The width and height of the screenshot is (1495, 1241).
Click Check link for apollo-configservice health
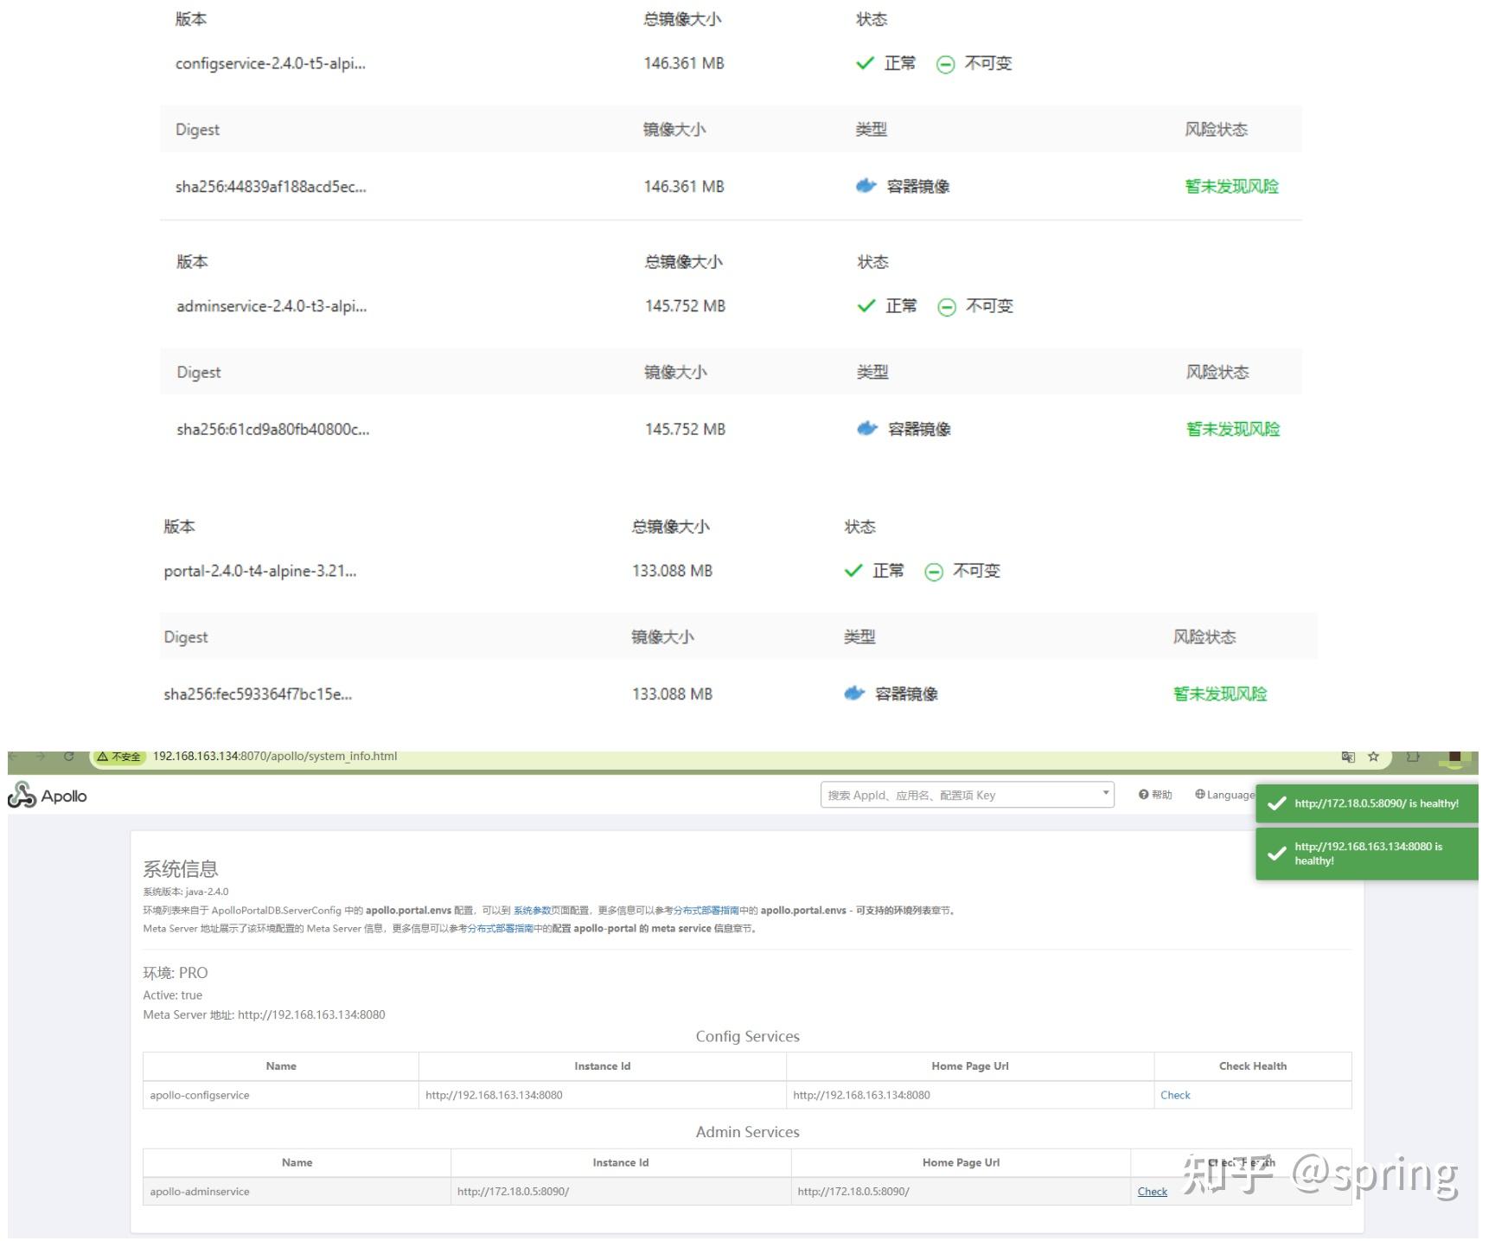coord(1175,1095)
